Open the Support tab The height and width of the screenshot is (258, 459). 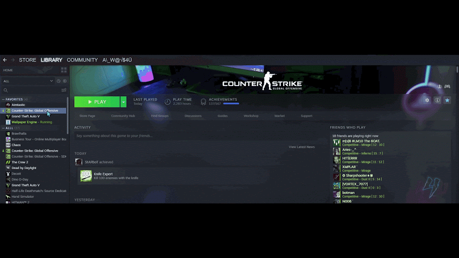(307, 116)
